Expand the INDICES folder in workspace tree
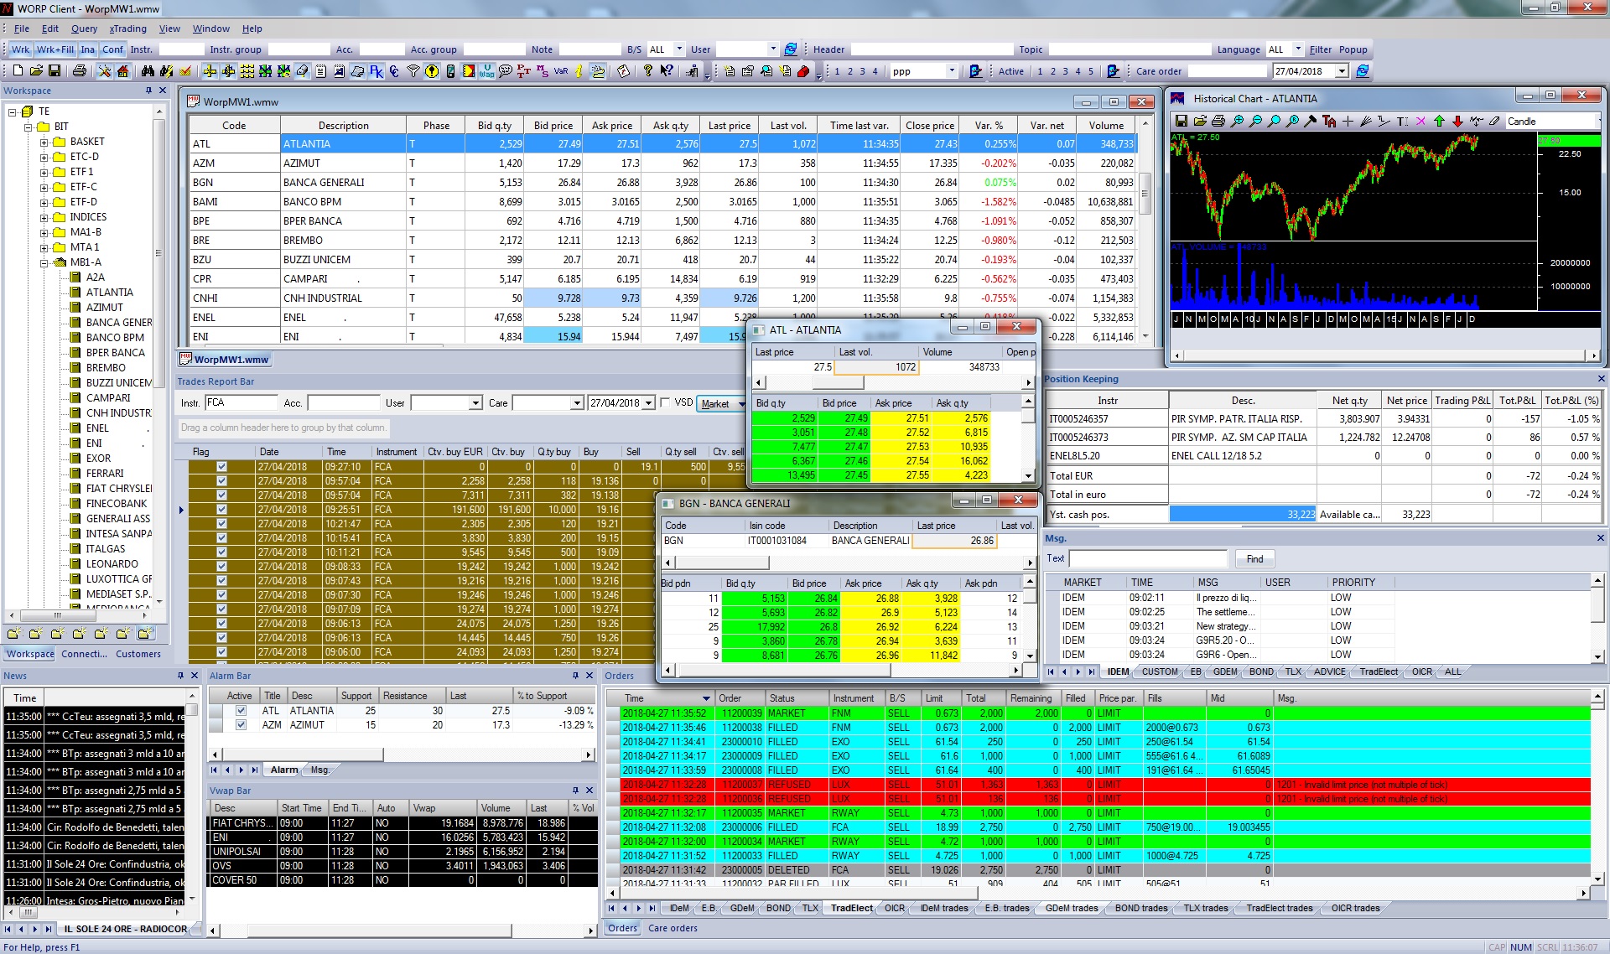The height and width of the screenshot is (954, 1610). point(44,217)
